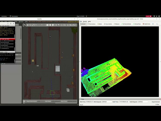Viewport: 161px width, 121px height.
Task: Open RViz Help menu
Action: pos(89,21)
